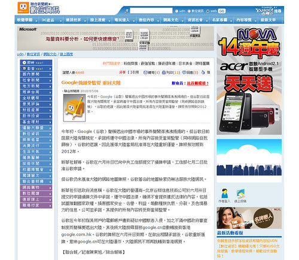Expand arrow on 國內要聞 sidebar row
This screenshot has height=260, width=299.
tap(50, 75)
